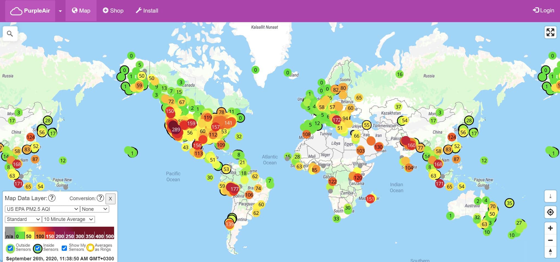
Task: Click the September 26th timestamp text
Action: 60,259
